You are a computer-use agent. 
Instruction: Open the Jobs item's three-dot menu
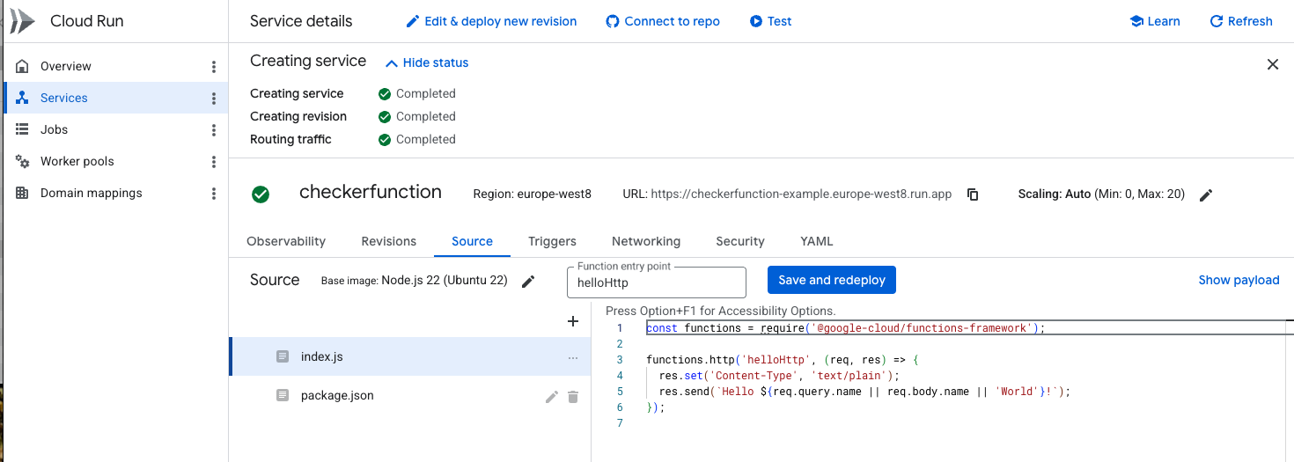213,130
